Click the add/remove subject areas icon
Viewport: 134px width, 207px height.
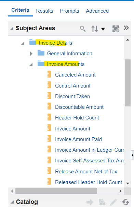(x=116, y=28)
